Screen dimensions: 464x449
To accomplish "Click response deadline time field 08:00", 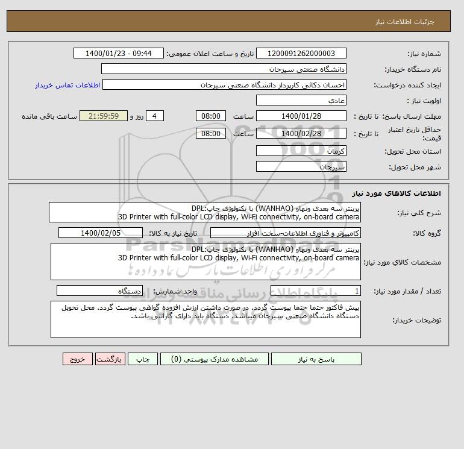I will [211, 116].
